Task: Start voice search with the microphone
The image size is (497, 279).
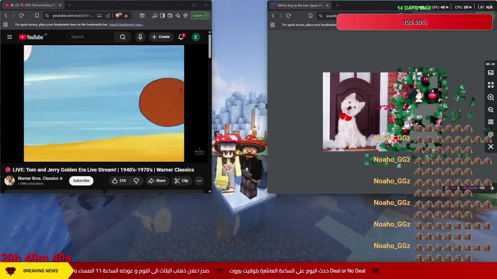Action: (x=140, y=37)
